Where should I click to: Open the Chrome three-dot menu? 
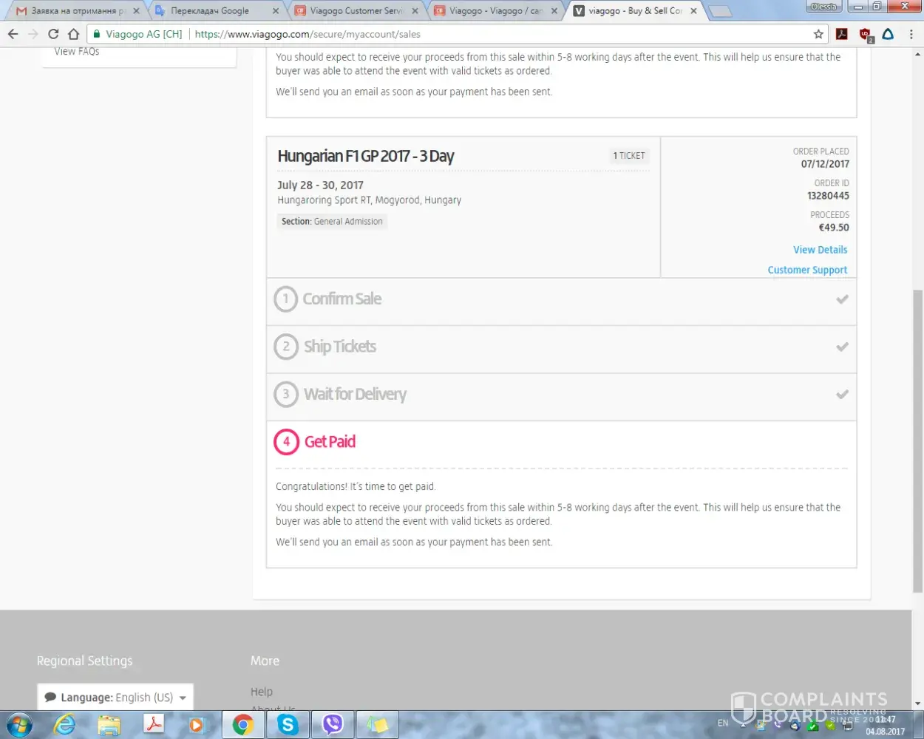pos(911,34)
